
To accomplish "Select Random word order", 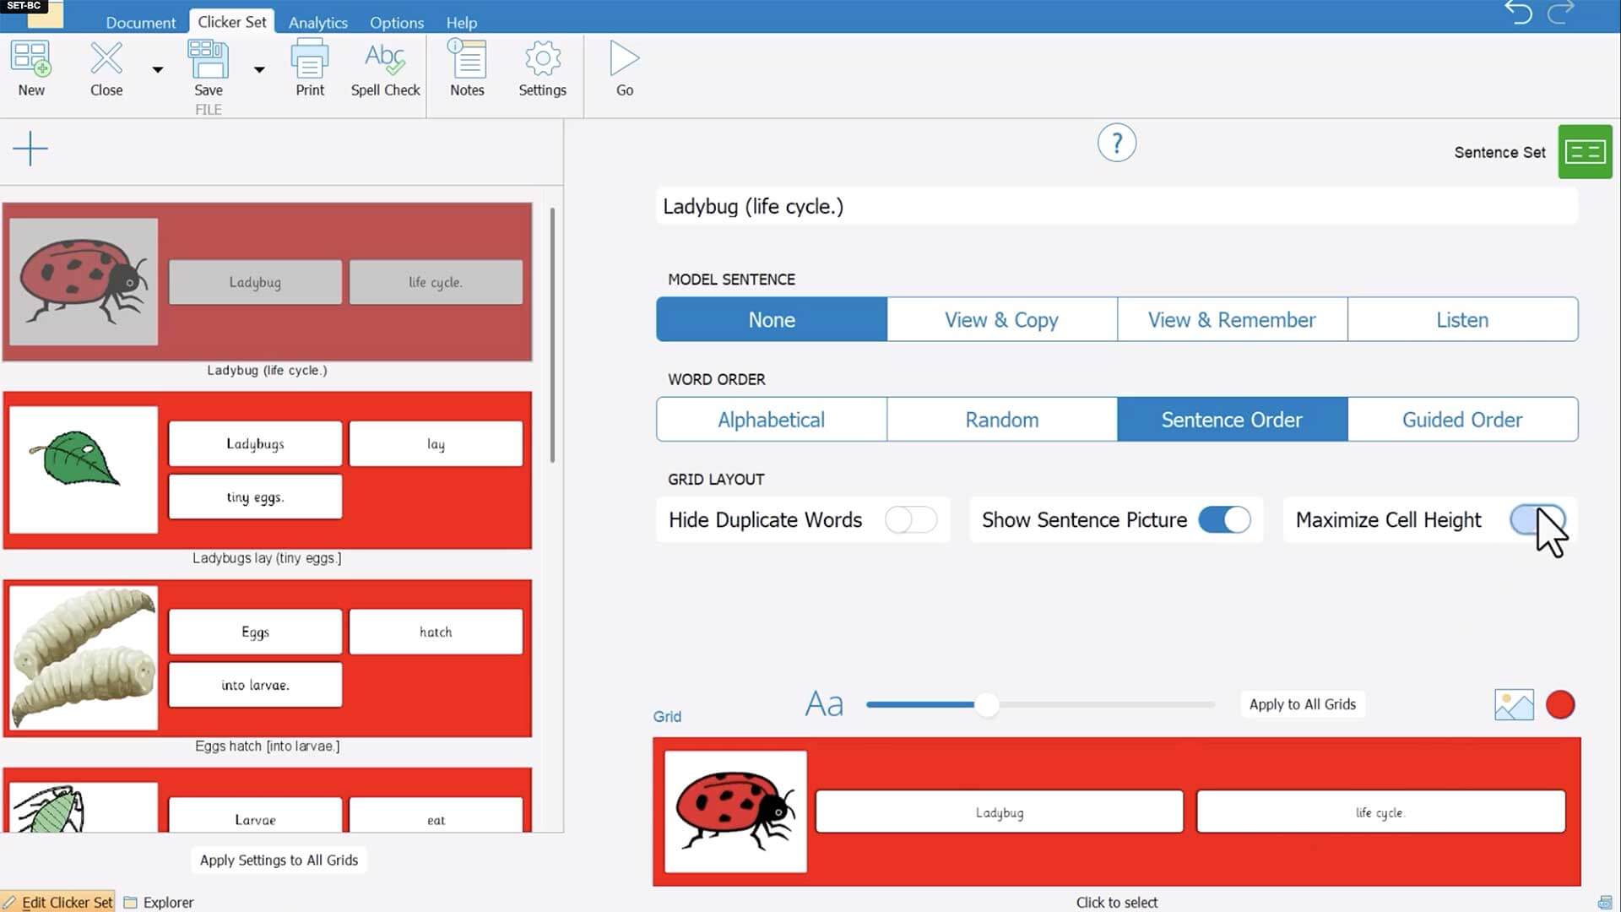I will pyautogui.click(x=1001, y=419).
